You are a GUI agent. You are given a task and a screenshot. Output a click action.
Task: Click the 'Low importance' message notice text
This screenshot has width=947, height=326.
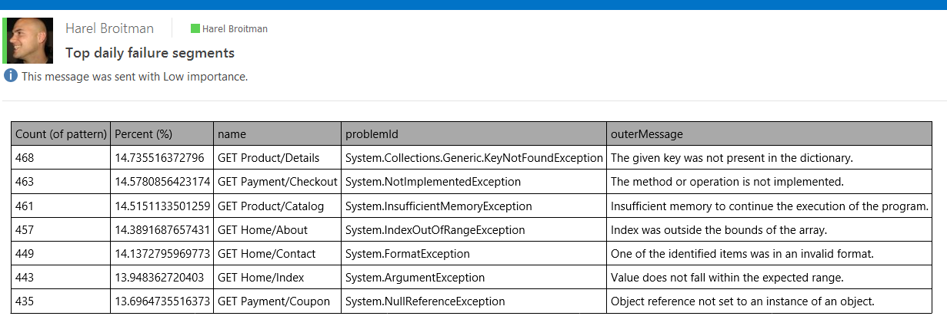click(x=135, y=76)
